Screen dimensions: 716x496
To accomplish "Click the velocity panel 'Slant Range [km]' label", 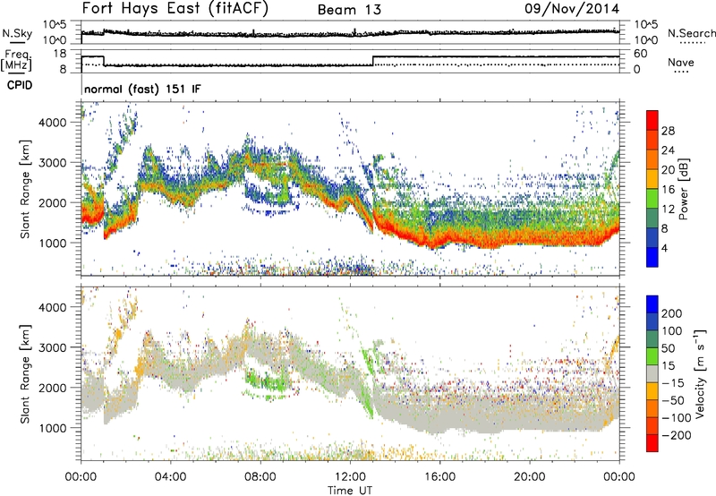I will click(x=25, y=373).
